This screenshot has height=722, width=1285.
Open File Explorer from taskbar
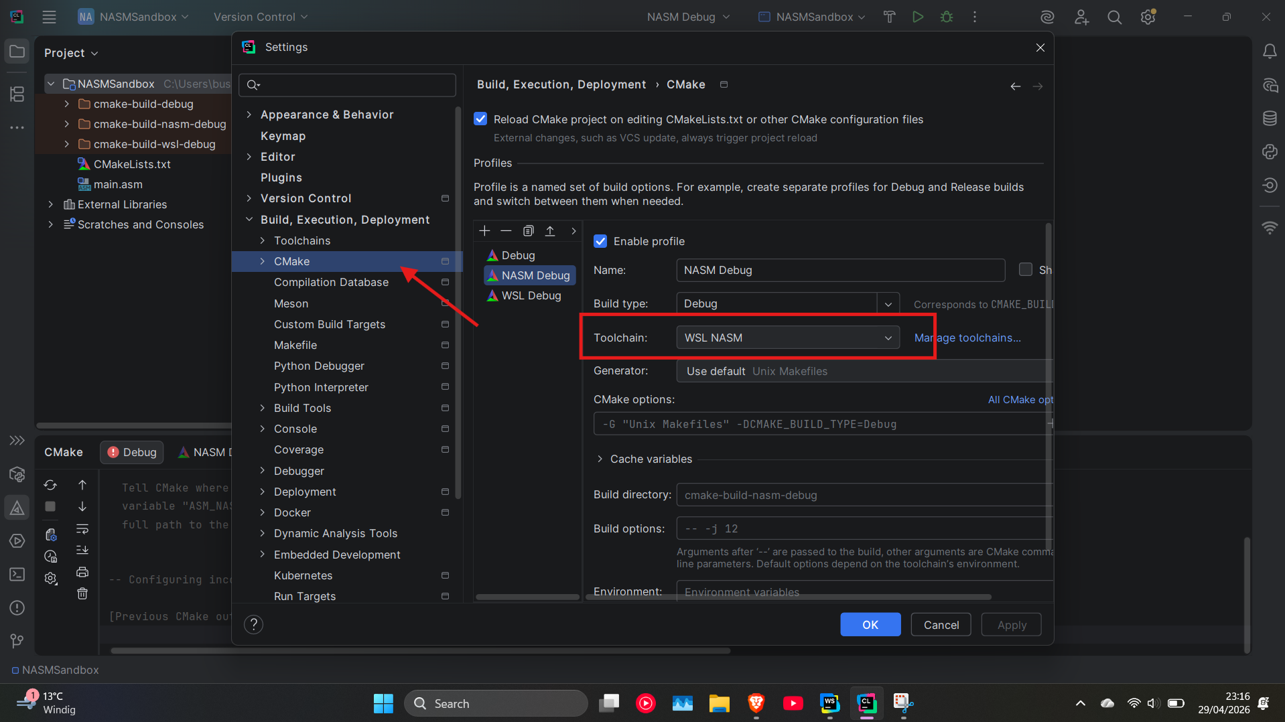(x=720, y=703)
